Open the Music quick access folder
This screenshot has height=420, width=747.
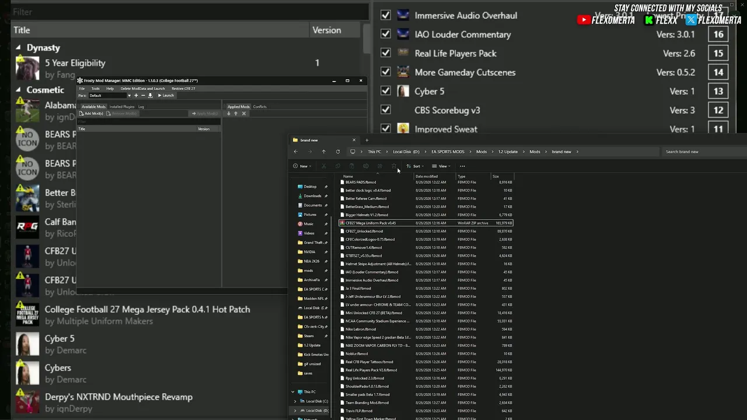308,224
